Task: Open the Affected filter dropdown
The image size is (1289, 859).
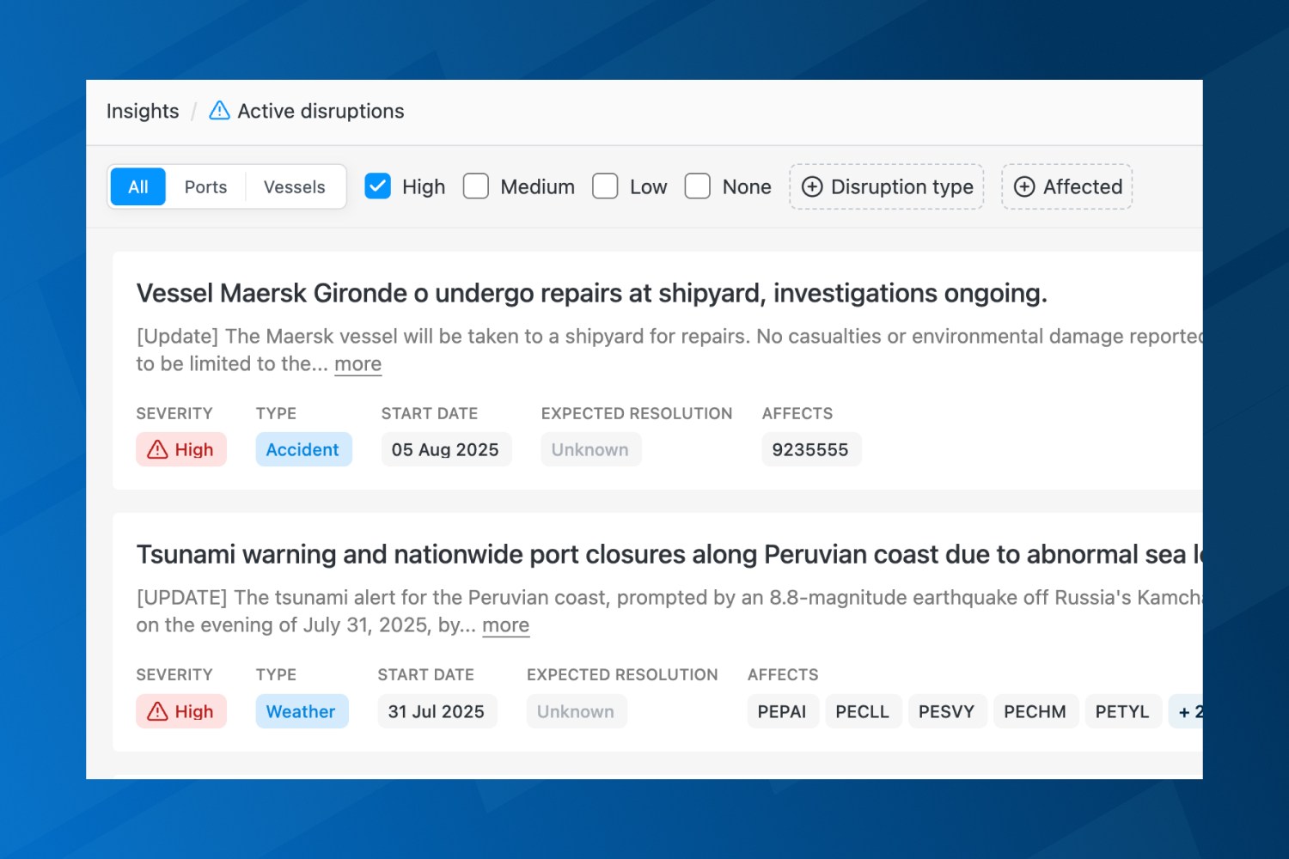Action: (1067, 186)
